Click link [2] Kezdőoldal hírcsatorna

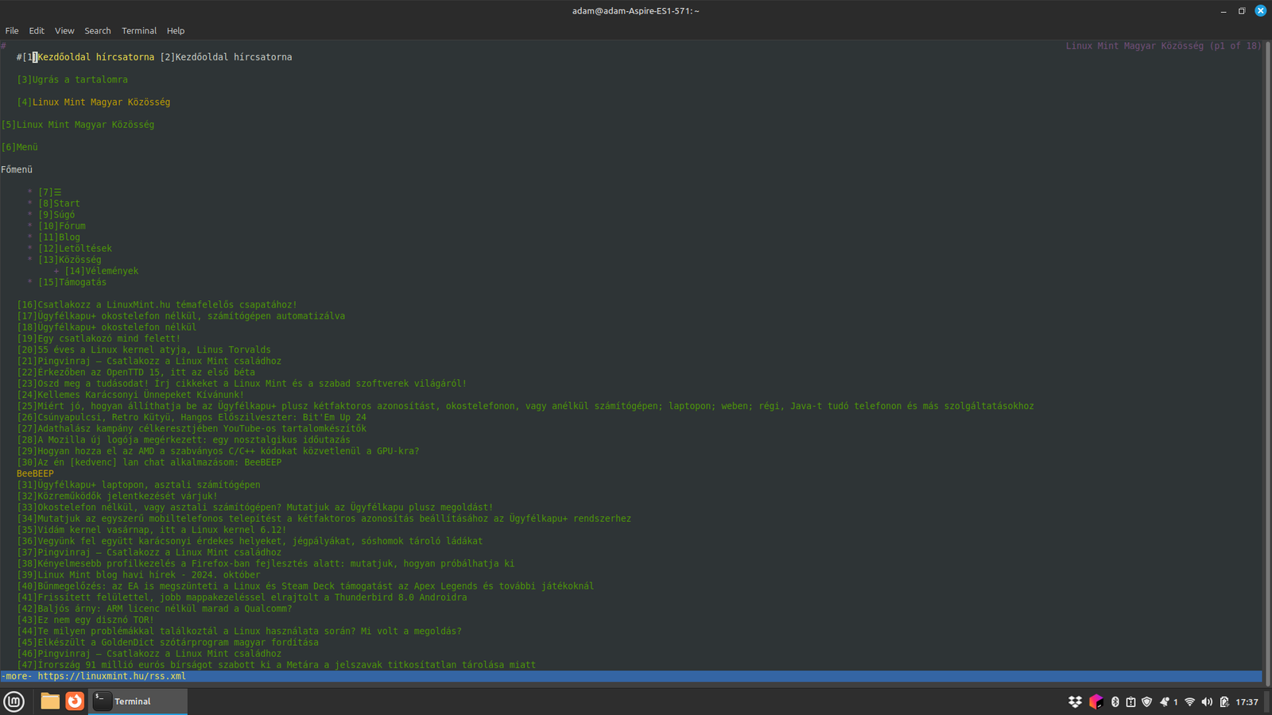pos(226,57)
